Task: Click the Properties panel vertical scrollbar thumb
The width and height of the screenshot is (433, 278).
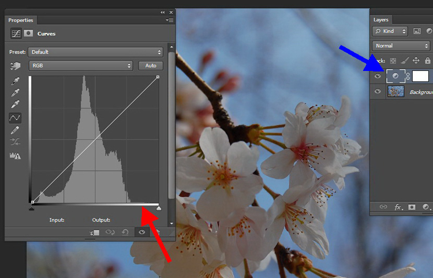Action: point(171,125)
